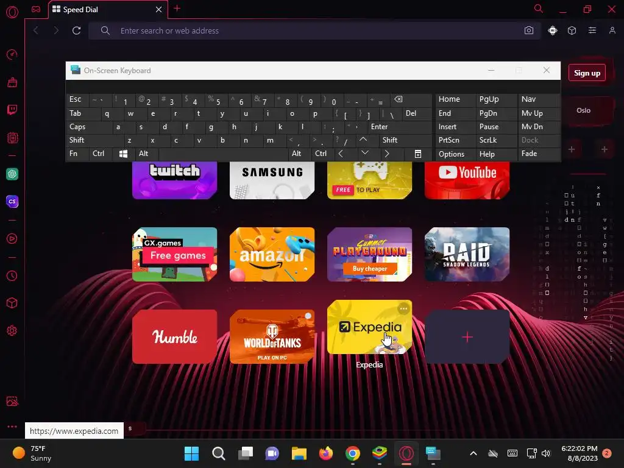Image resolution: width=624 pixels, height=468 pixels.
Task: Open Twitch panel in sidebar
Action: pos(12,110)
